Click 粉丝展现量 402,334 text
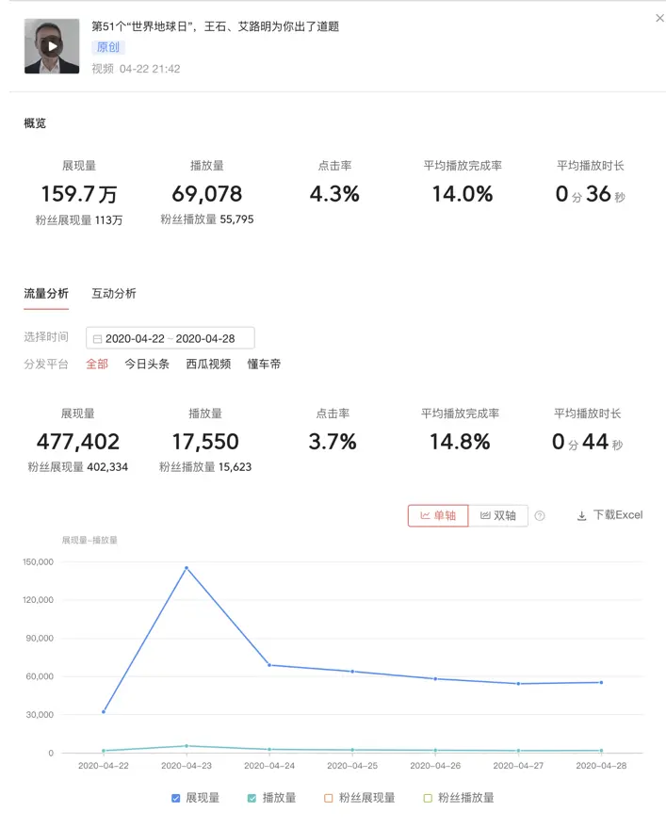Screen dimensions: 666x828 click(x=78, y=467)
